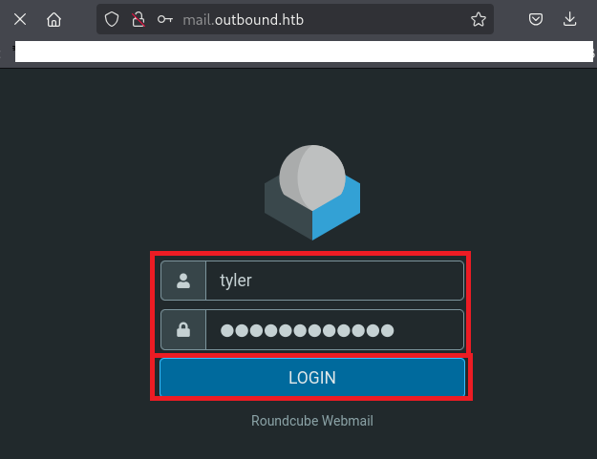The width and height of the screenshot is (597, 459).
Task: Click the user icon beside the username field
Action: pos(183,281)
